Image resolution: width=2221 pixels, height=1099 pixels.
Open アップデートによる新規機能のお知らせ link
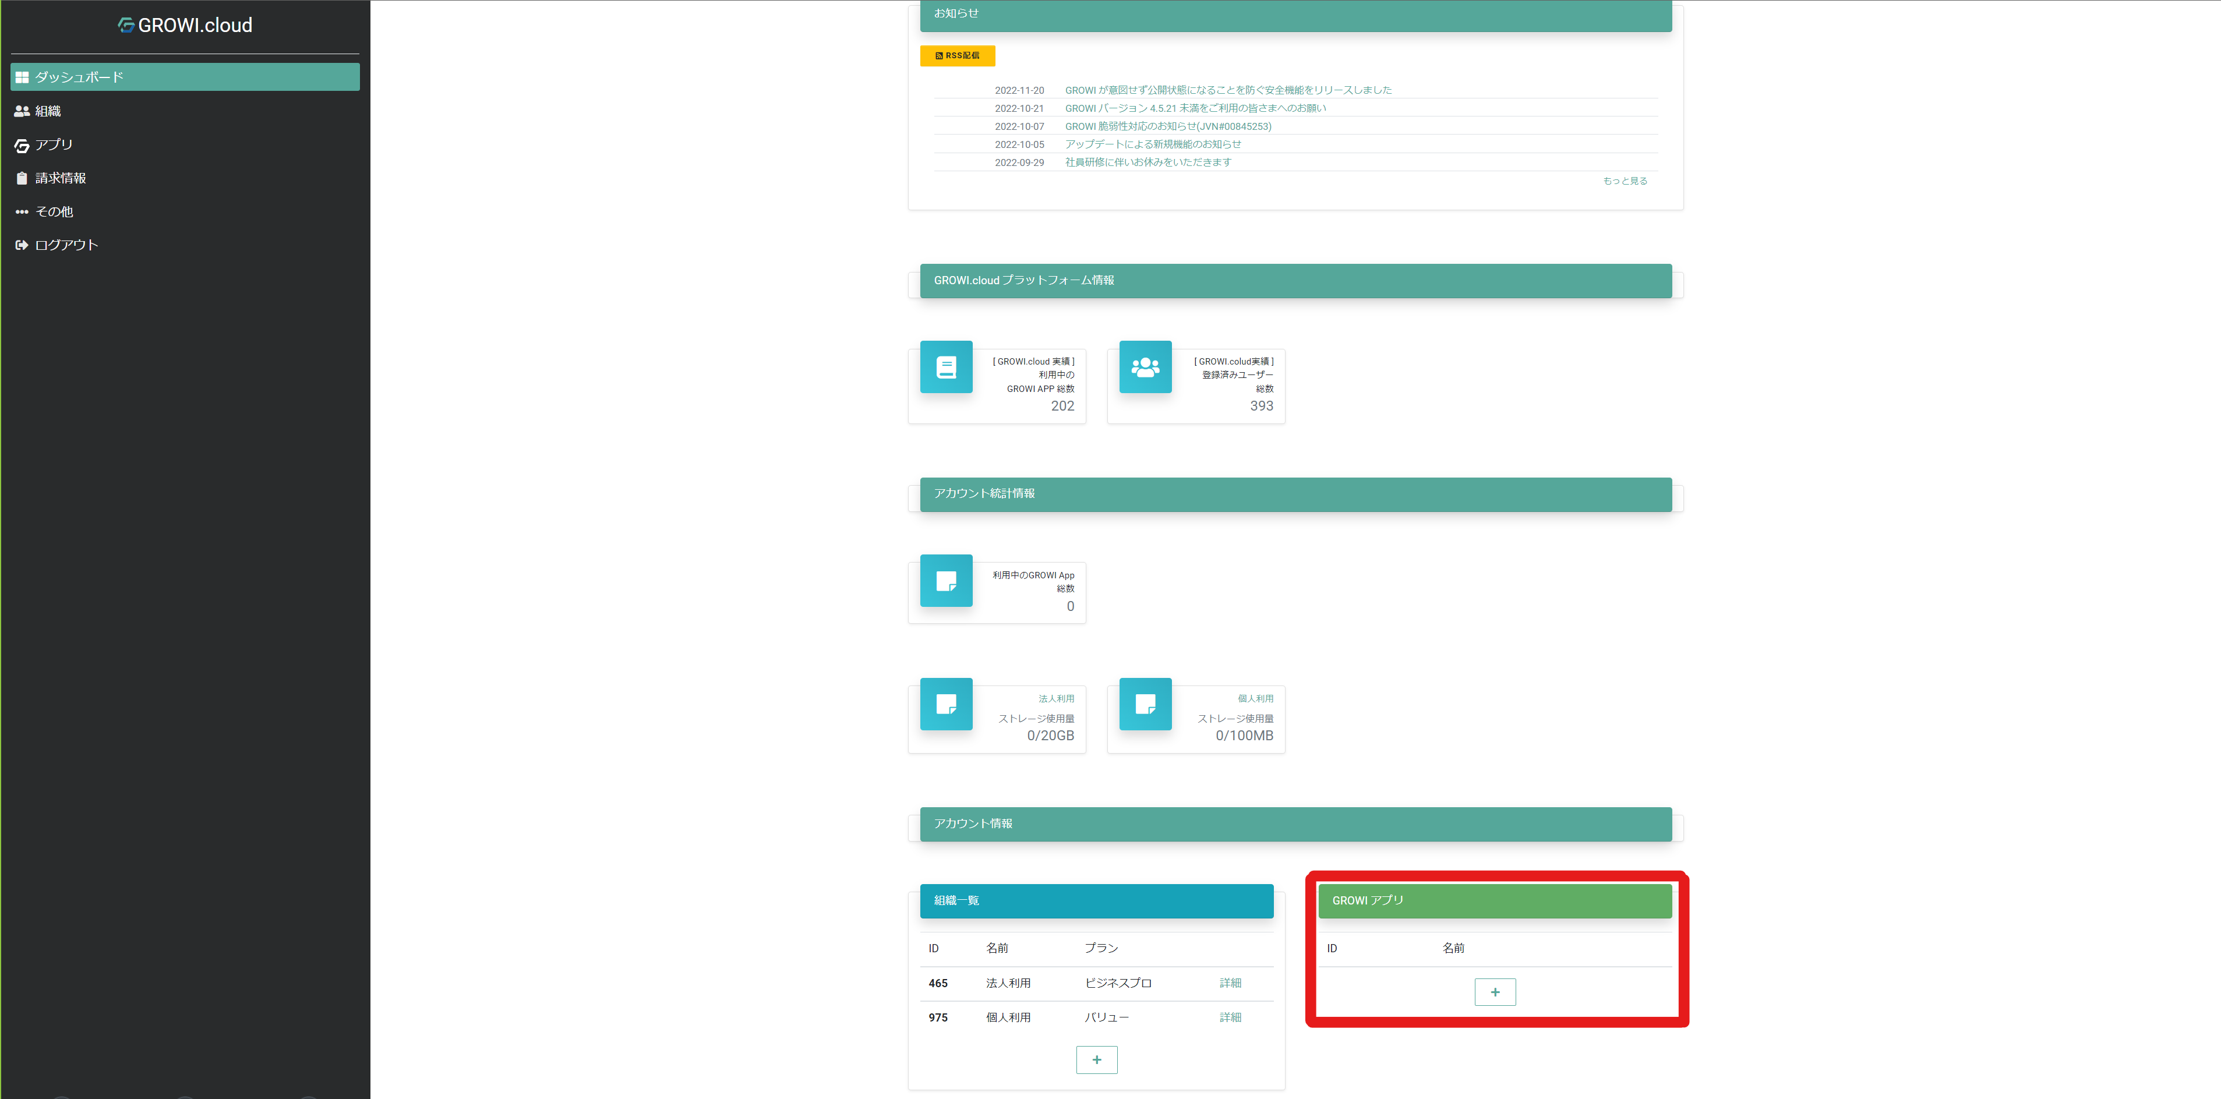pos(1153,145)
